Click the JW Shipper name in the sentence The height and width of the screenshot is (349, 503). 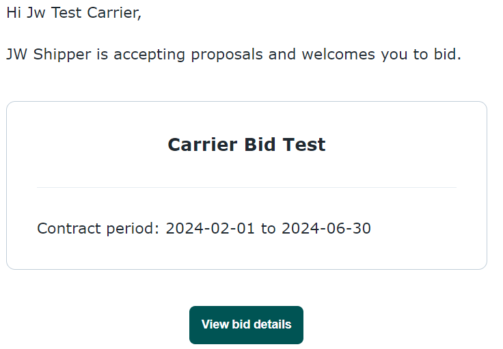click(49, 54)
